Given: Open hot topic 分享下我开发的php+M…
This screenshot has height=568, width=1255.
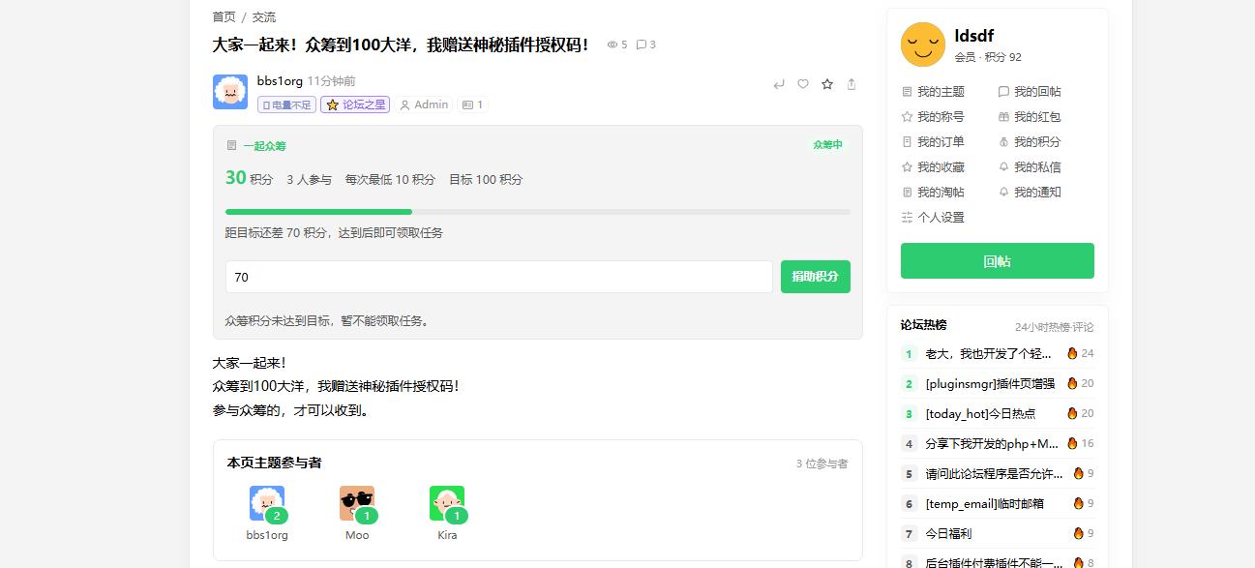Looking at the screenshot, I should [x=992, y=444].
